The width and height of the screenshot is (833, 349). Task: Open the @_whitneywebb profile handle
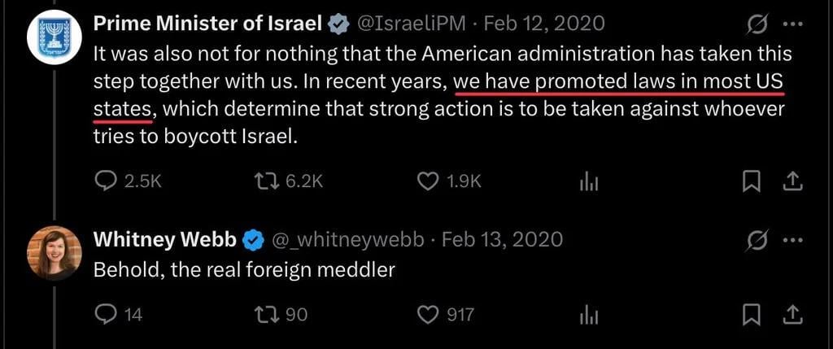pos(348,240)
